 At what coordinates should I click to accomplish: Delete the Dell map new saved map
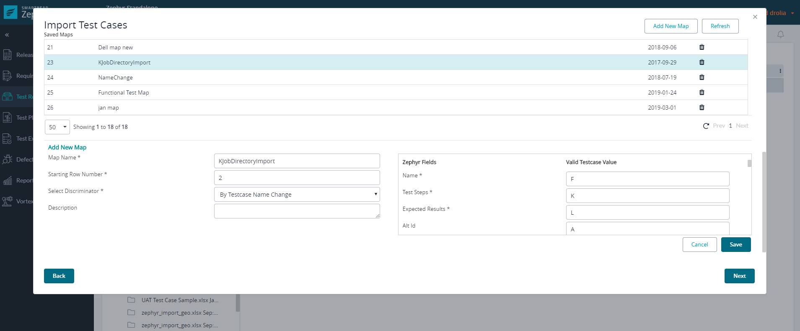(702, 47)
